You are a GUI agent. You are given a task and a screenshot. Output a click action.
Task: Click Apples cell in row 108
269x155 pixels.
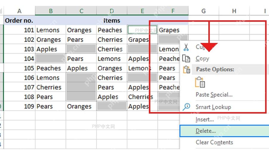[x=112, y=97]
